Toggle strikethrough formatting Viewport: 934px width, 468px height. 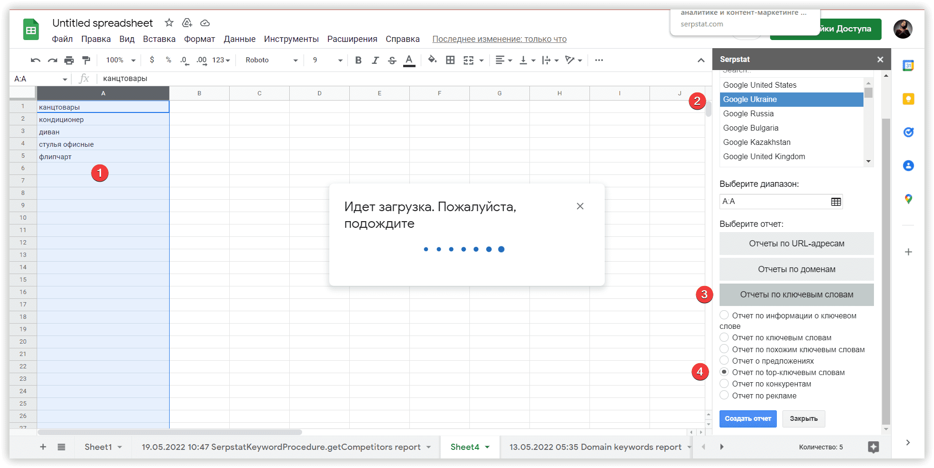[x=392, y=60]
